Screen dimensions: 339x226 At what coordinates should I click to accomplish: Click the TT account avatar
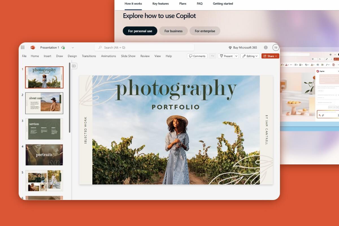[276, 47]
